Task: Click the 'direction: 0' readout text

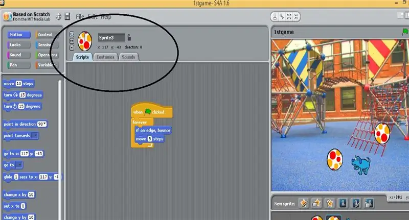Action: tap(133, 47)
